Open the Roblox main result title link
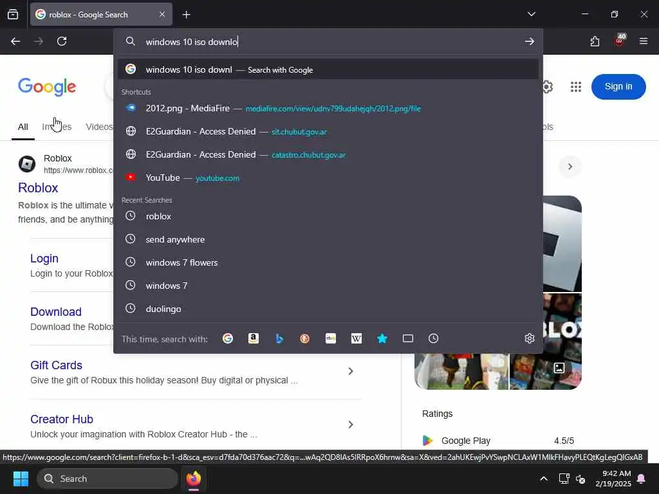Image resolution: width=659 pixels, height=494 pixels. pos(38,188)
